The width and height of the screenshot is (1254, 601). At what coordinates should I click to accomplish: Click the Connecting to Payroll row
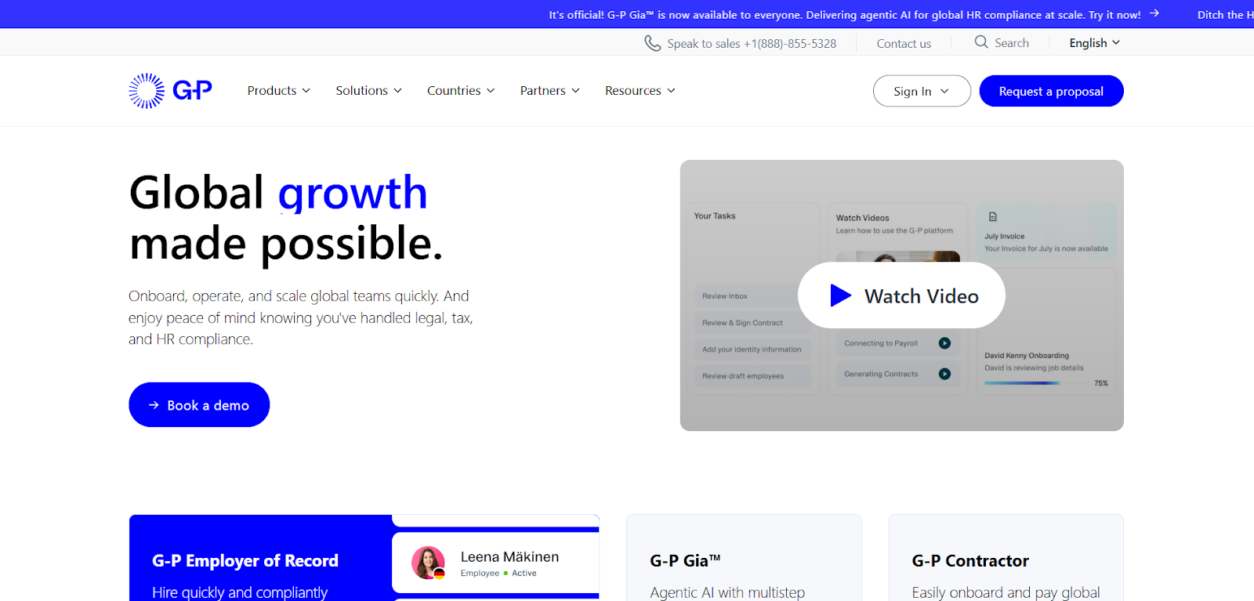(x=897, y=343)
